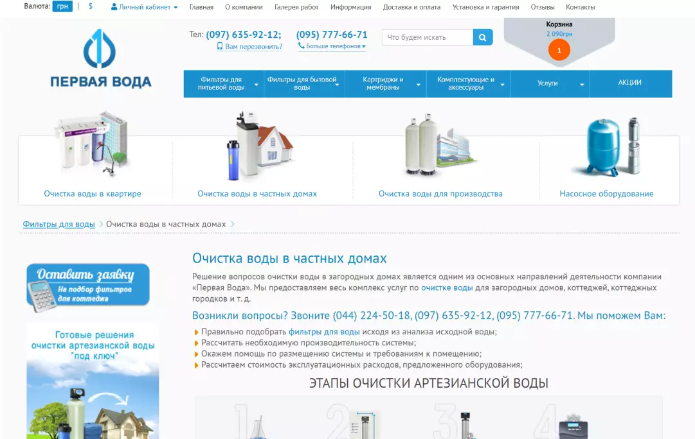Open the АКЦИИ menu item
695x439 pixels.
click(x=629, y=83)
